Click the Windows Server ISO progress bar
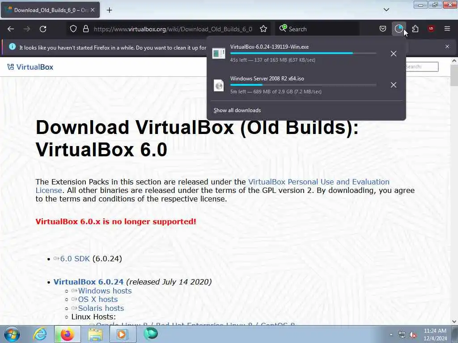 pyautogui.click(x=303, y=85)
